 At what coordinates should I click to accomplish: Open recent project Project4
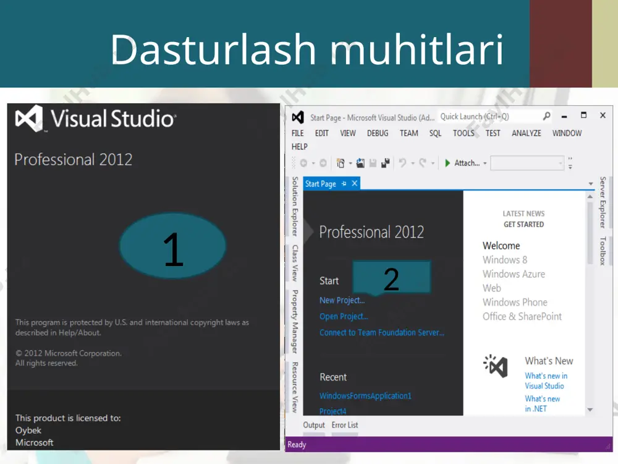[332, 411]
